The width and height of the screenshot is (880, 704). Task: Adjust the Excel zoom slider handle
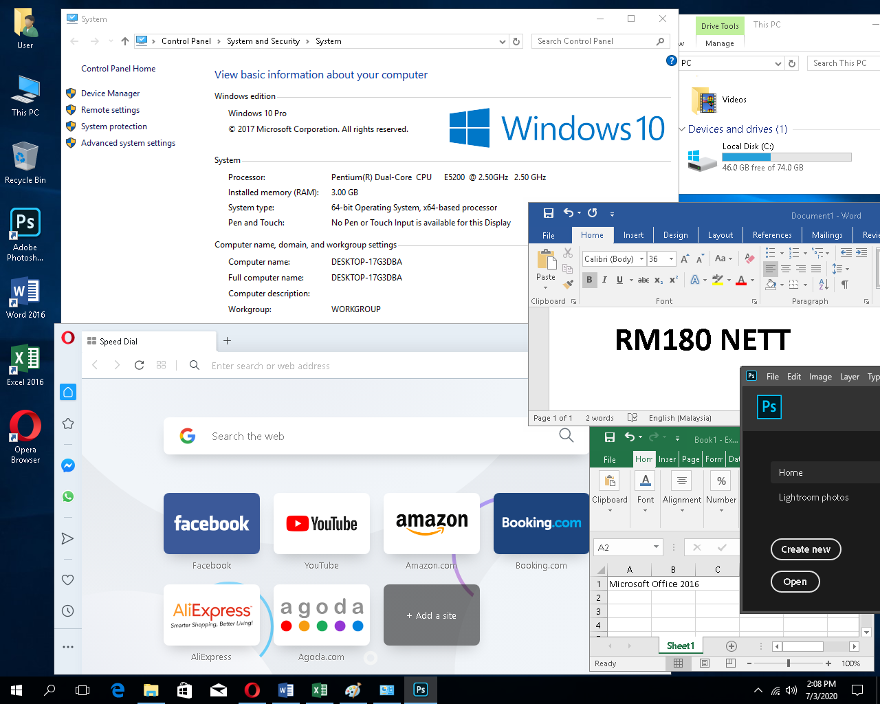pyautogui.click(x=789, y=663)
